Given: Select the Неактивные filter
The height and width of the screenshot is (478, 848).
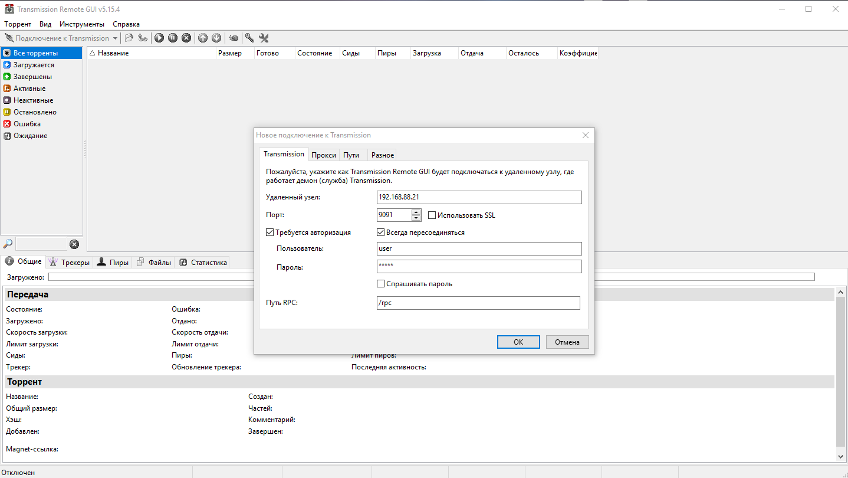Looking at the screenshot, I should tap(41, 100).
